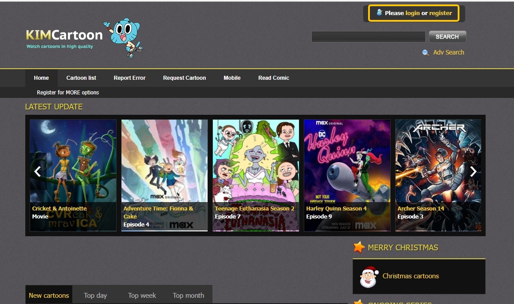Click the register link

[x=440, y=13]
